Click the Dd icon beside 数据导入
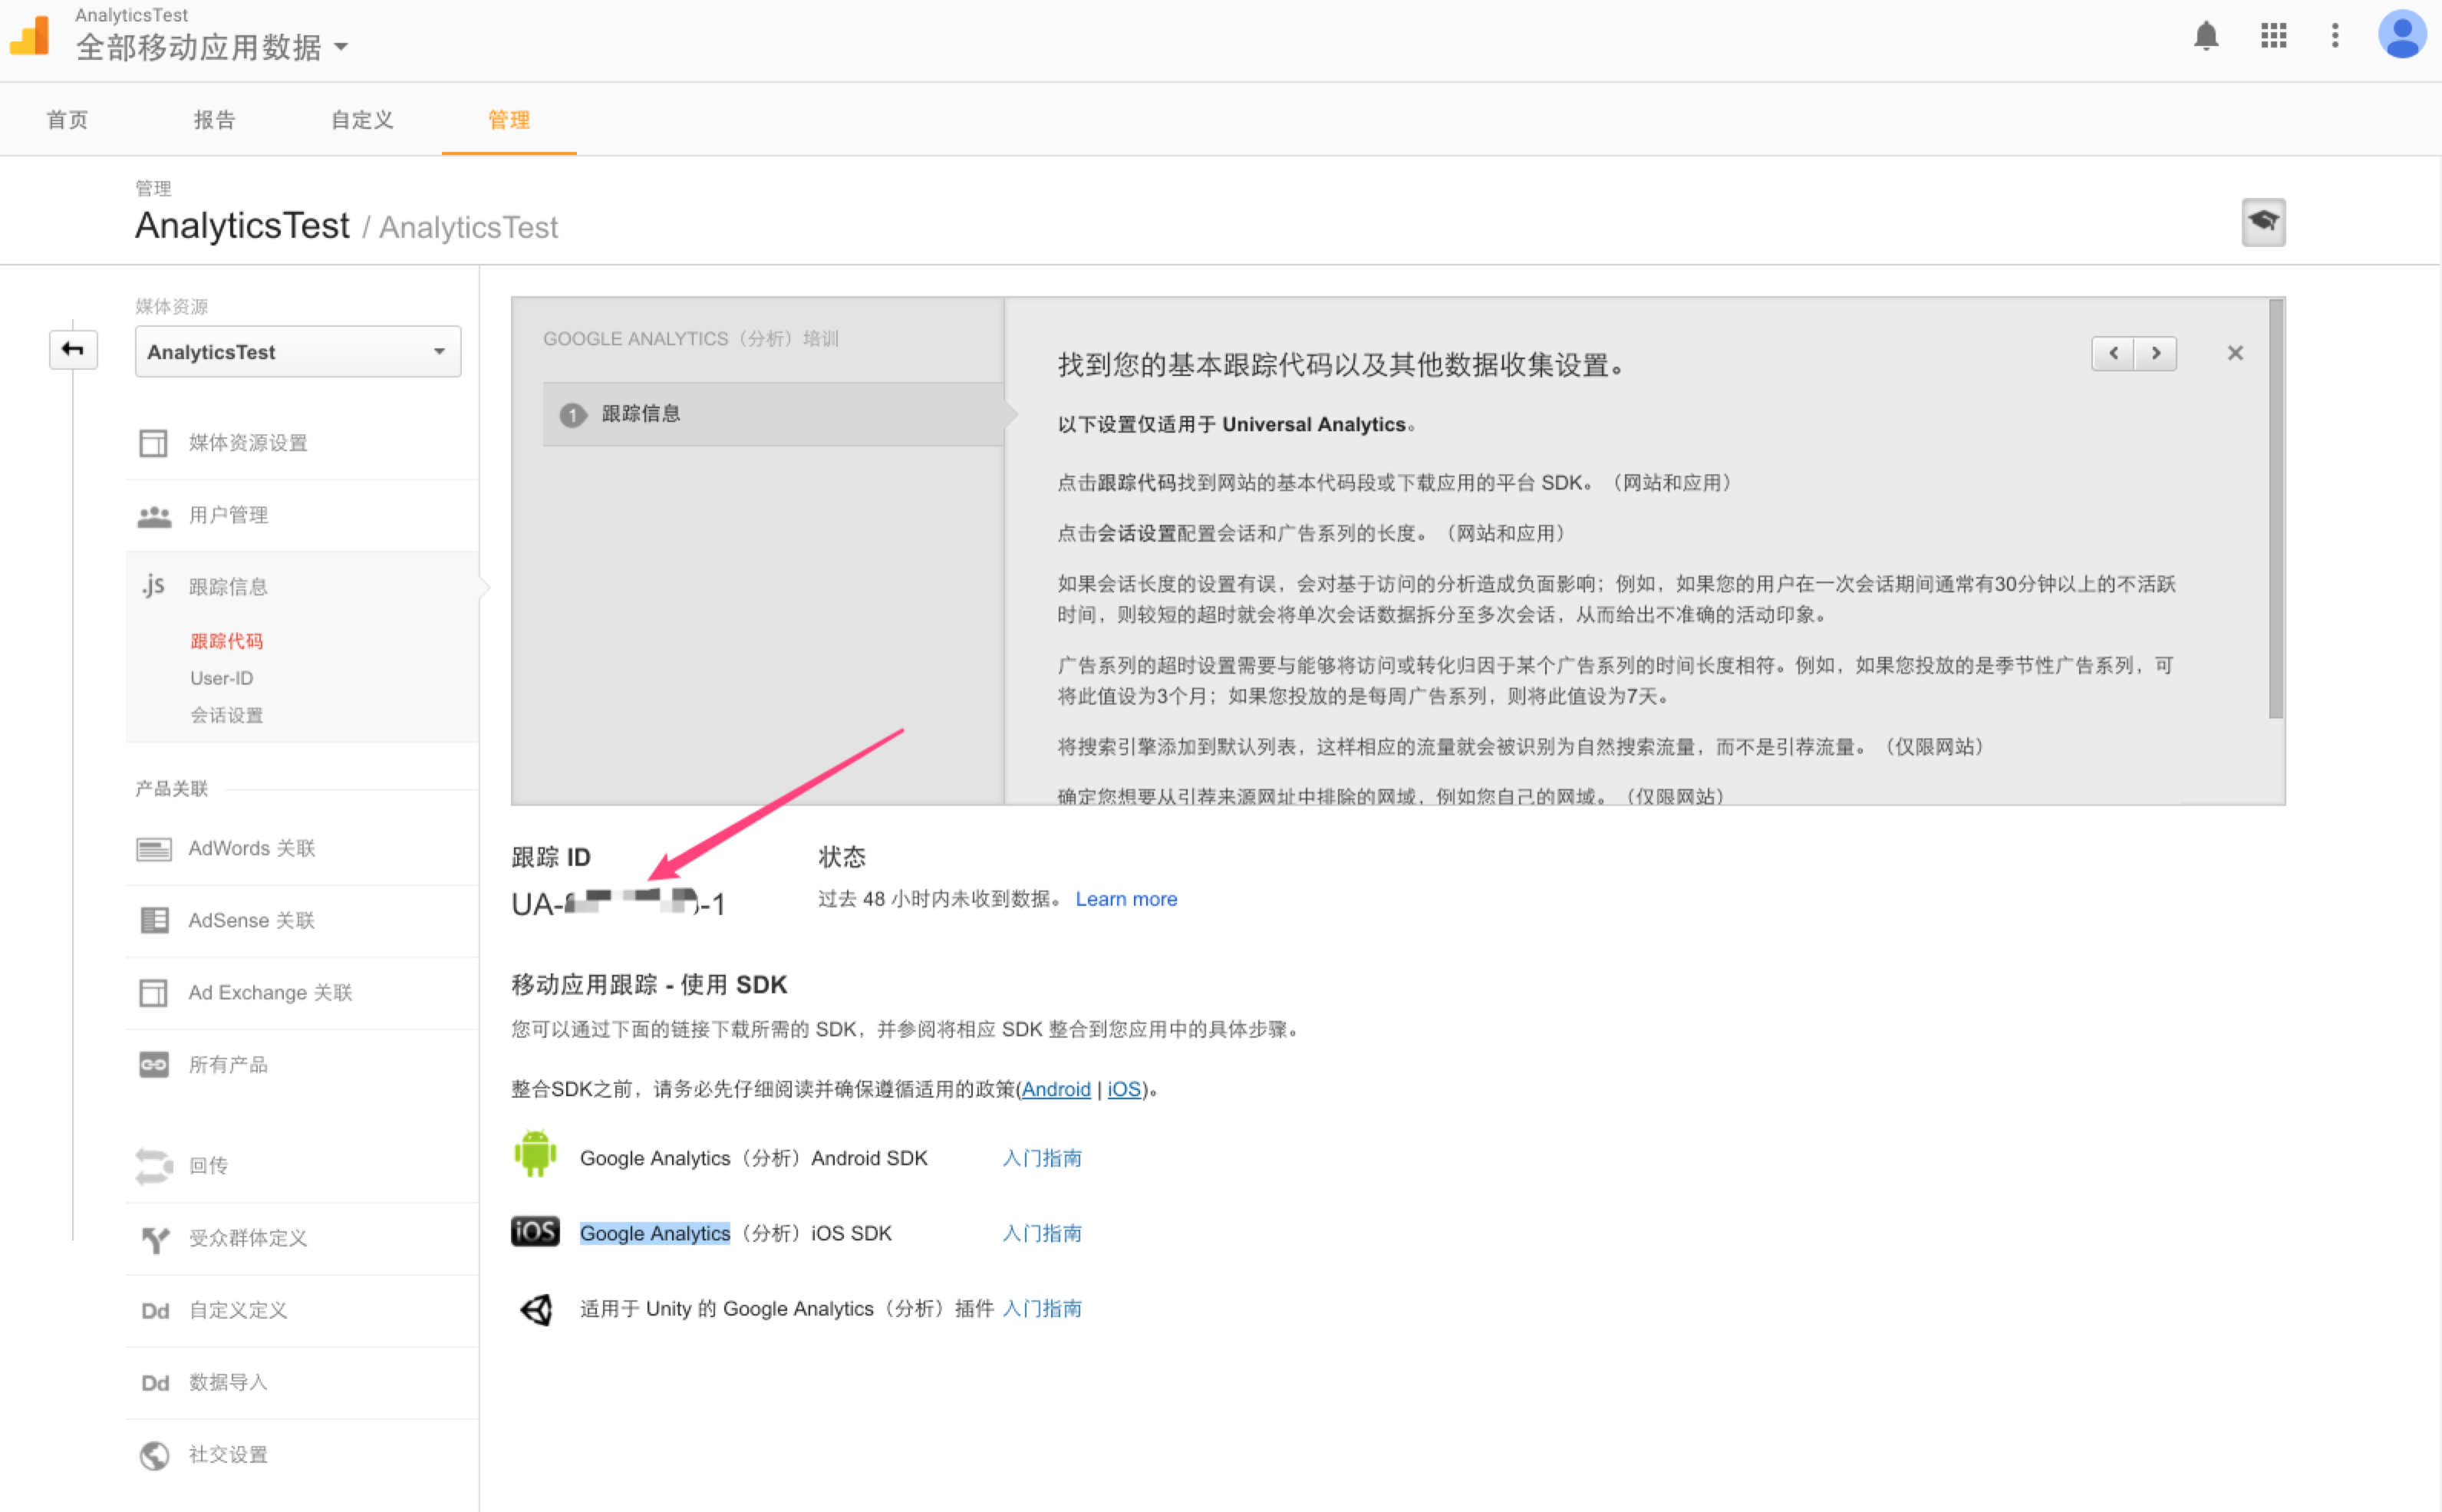 coord(155,1383)
